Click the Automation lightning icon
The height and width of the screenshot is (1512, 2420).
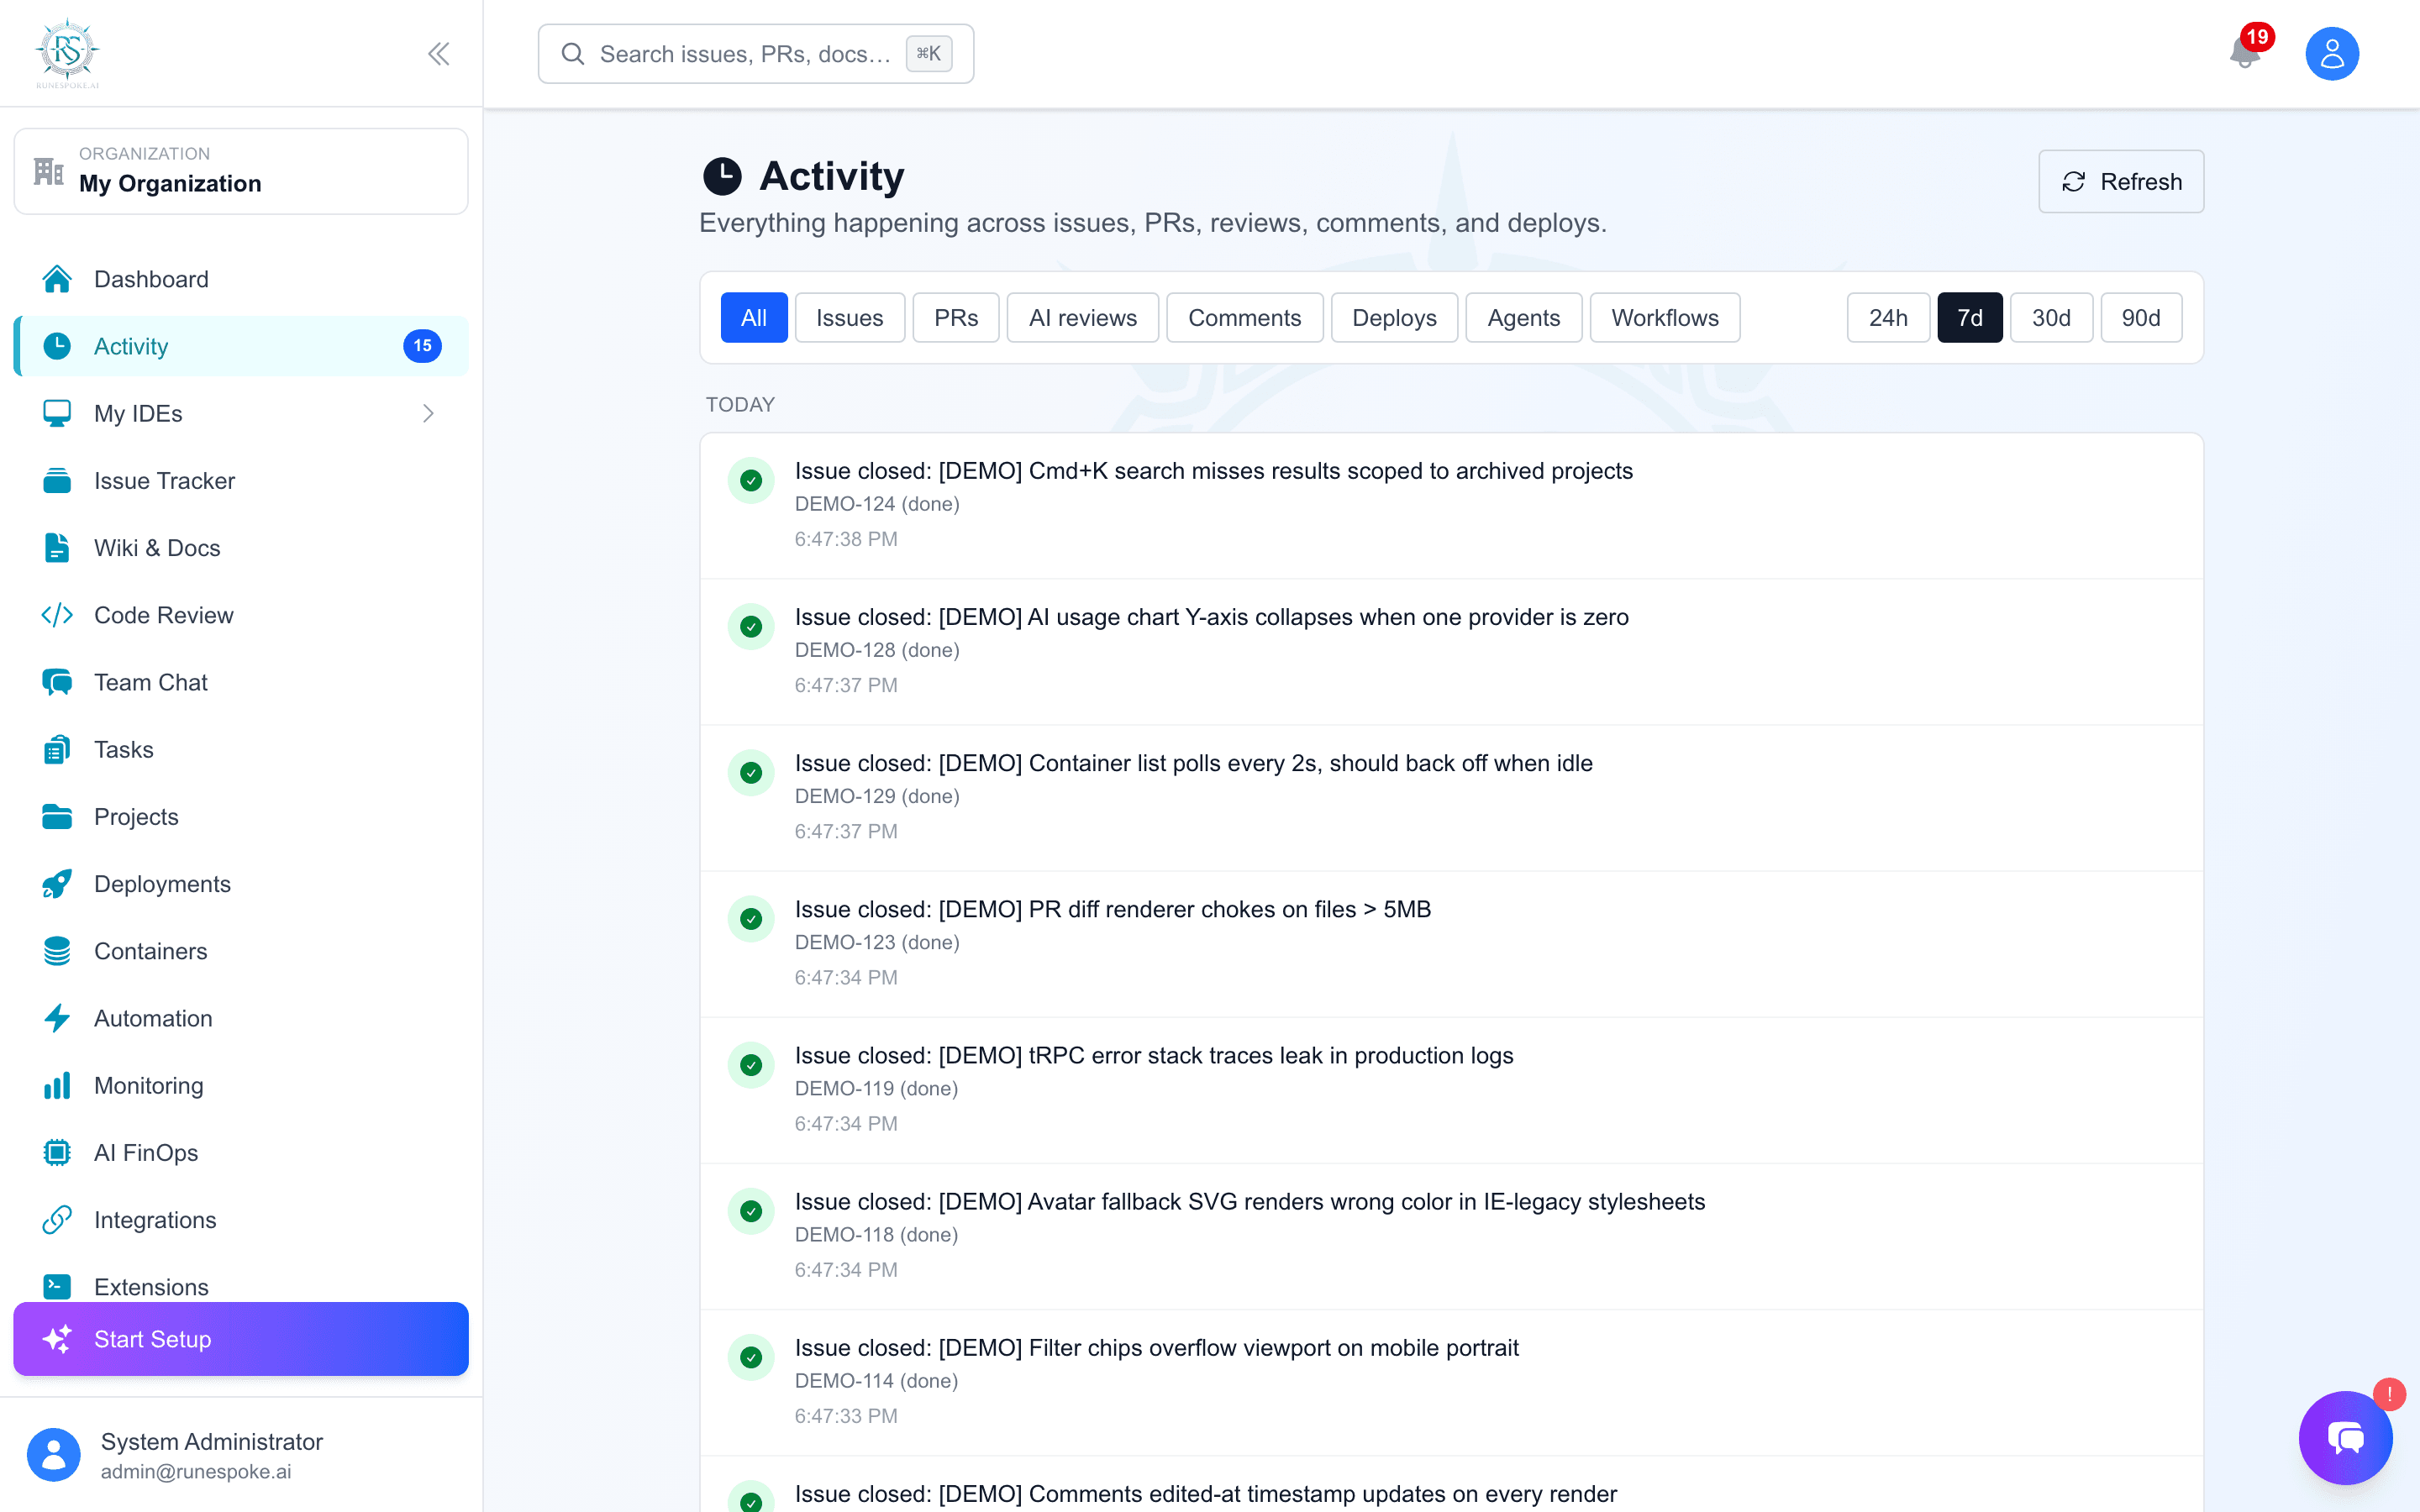[x=57, y=1018]
